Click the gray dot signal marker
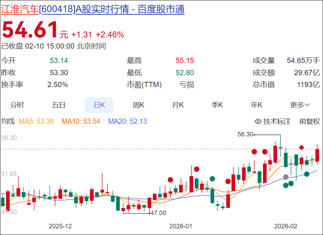This screenshot has height=235, width=323. pyautogui.click(x=286, y=177)
